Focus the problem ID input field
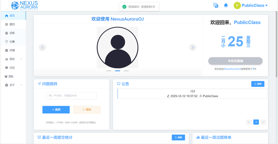Screen dimensions: 278x144 coord(72,96)
